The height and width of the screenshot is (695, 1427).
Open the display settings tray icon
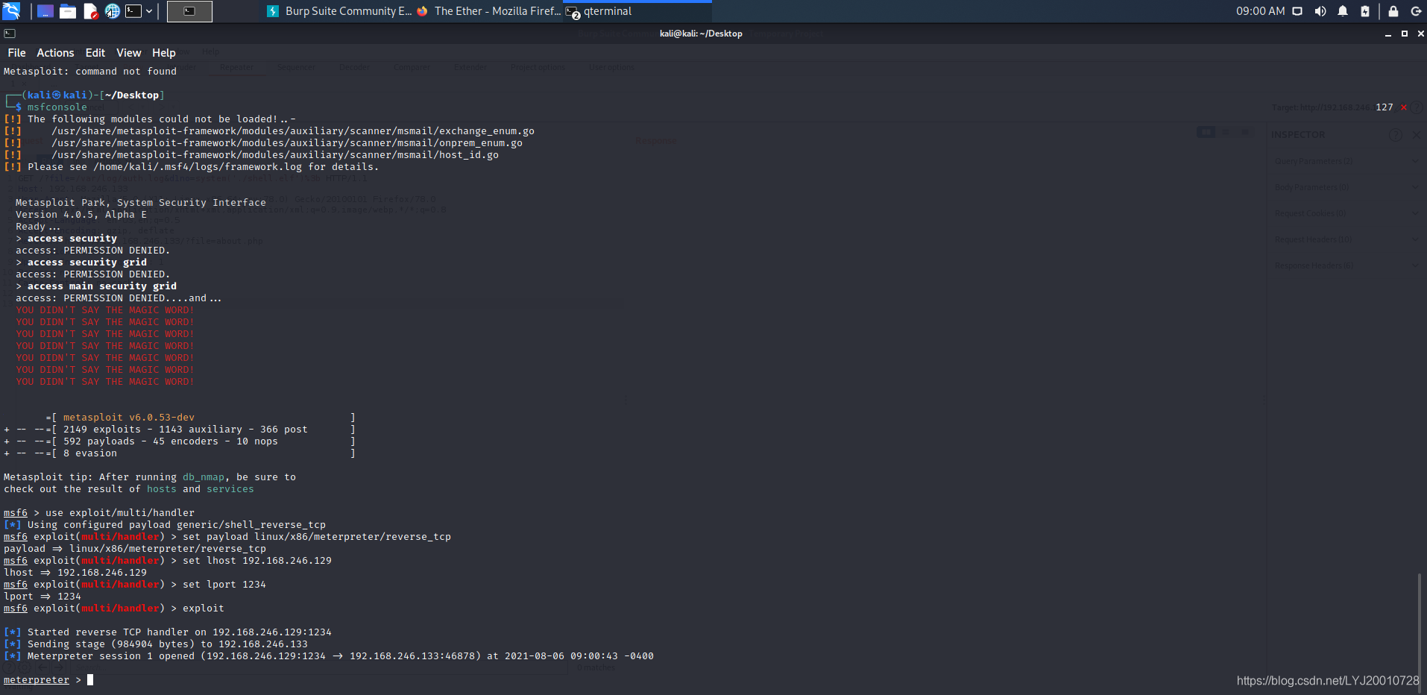[1297, 11]
